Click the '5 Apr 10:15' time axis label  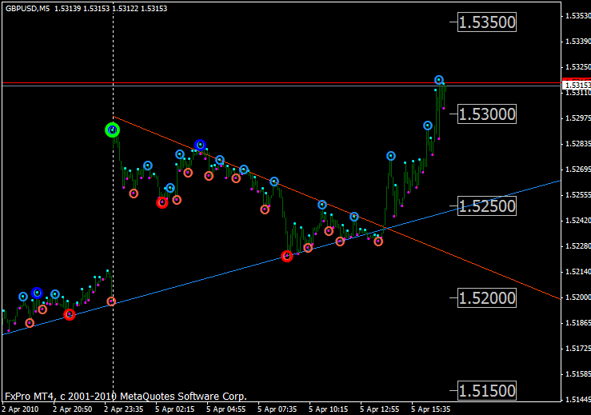[x=329, y=409]
